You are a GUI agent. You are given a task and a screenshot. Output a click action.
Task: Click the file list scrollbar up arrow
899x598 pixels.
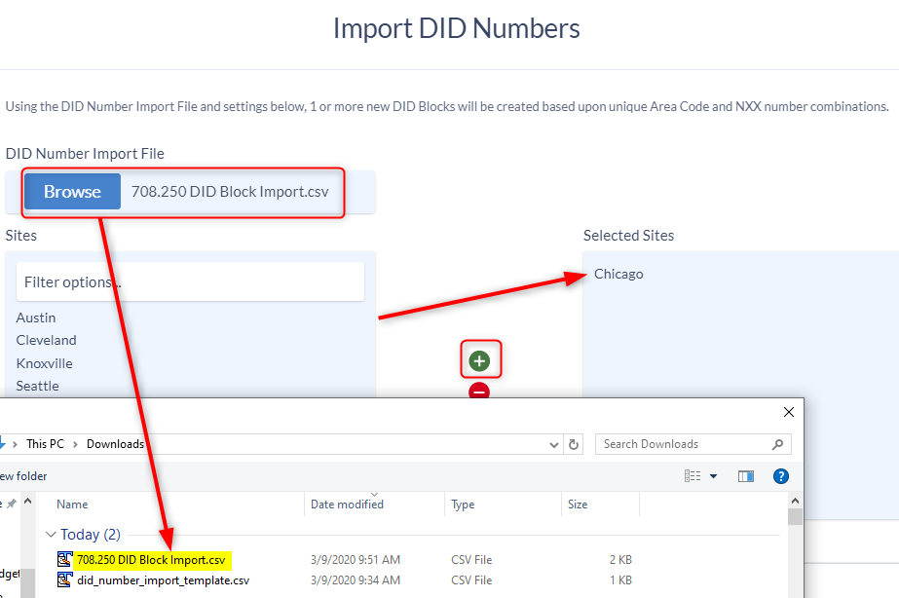click(x=795, y=501)
